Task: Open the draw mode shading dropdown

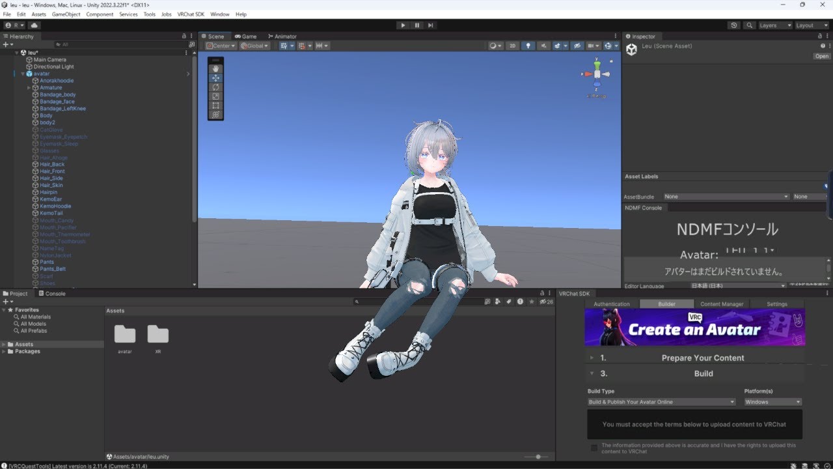Action: tap(496, 46)
